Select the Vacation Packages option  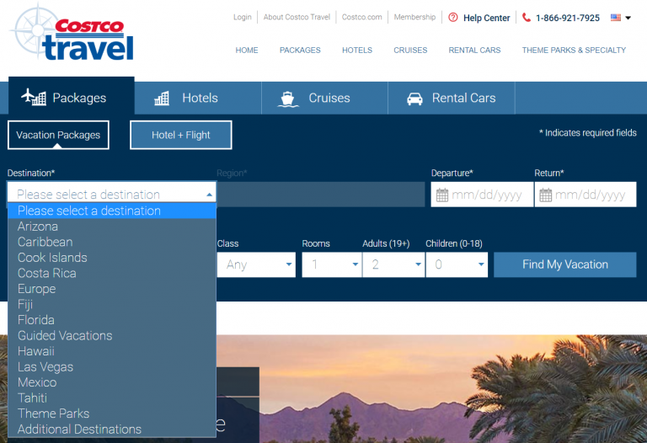58,135
